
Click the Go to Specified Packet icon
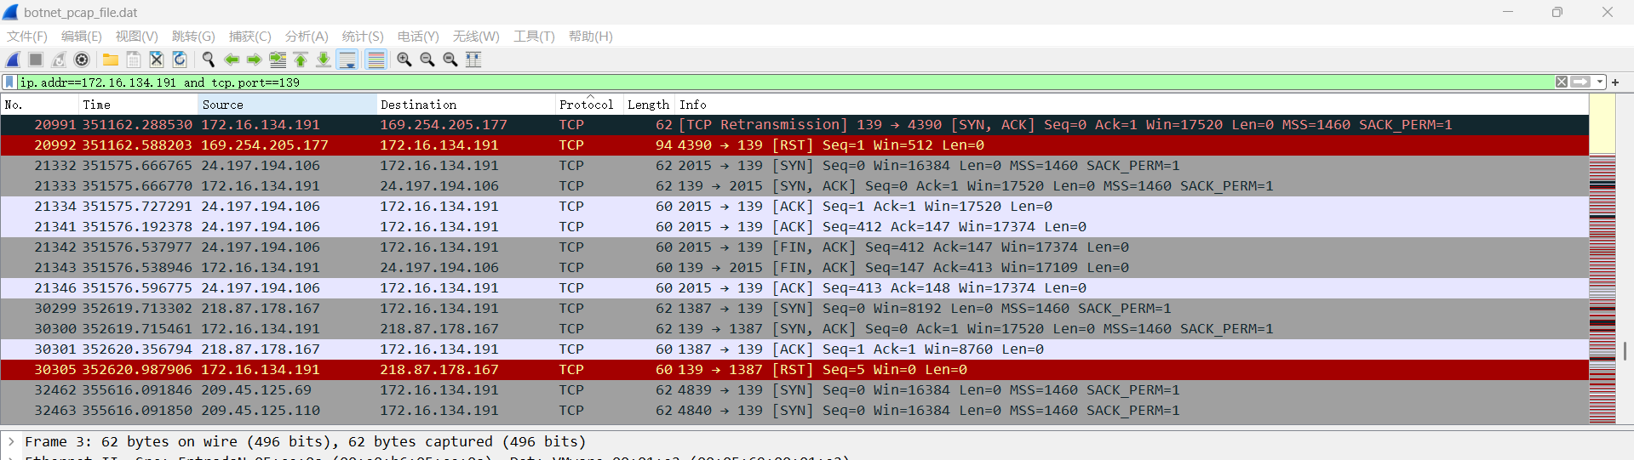[x=278, y=60]
